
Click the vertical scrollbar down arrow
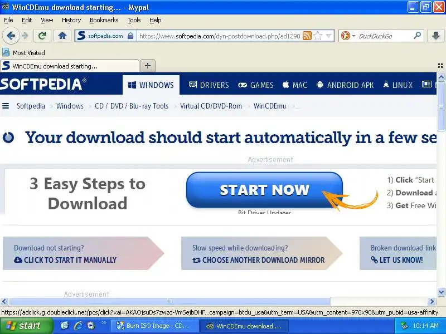pyautogui.click(x=441, y=292)
